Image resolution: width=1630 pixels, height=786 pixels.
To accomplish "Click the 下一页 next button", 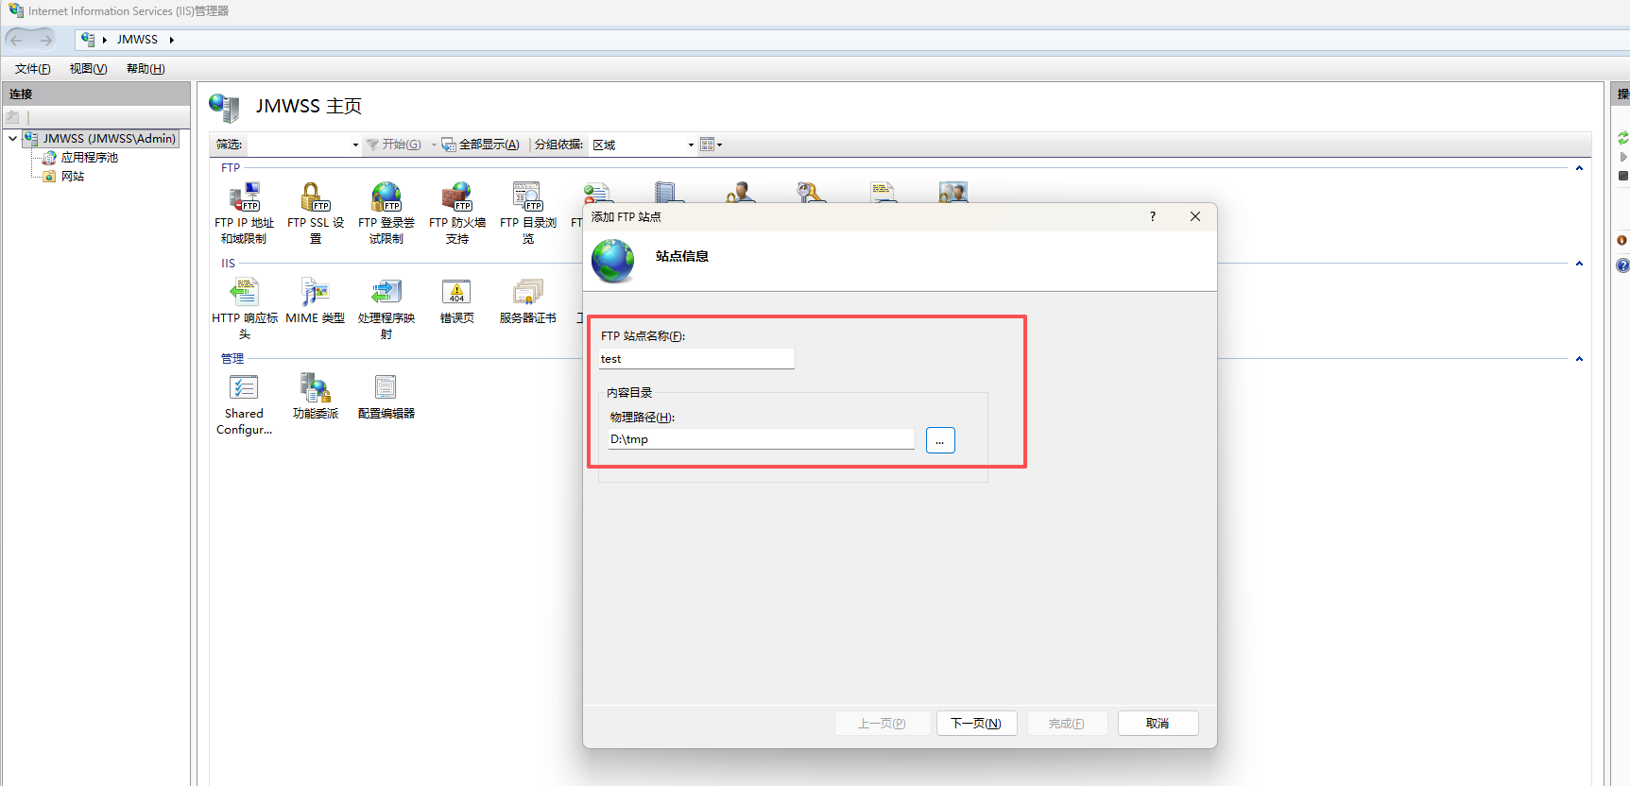I will [976, 724].
